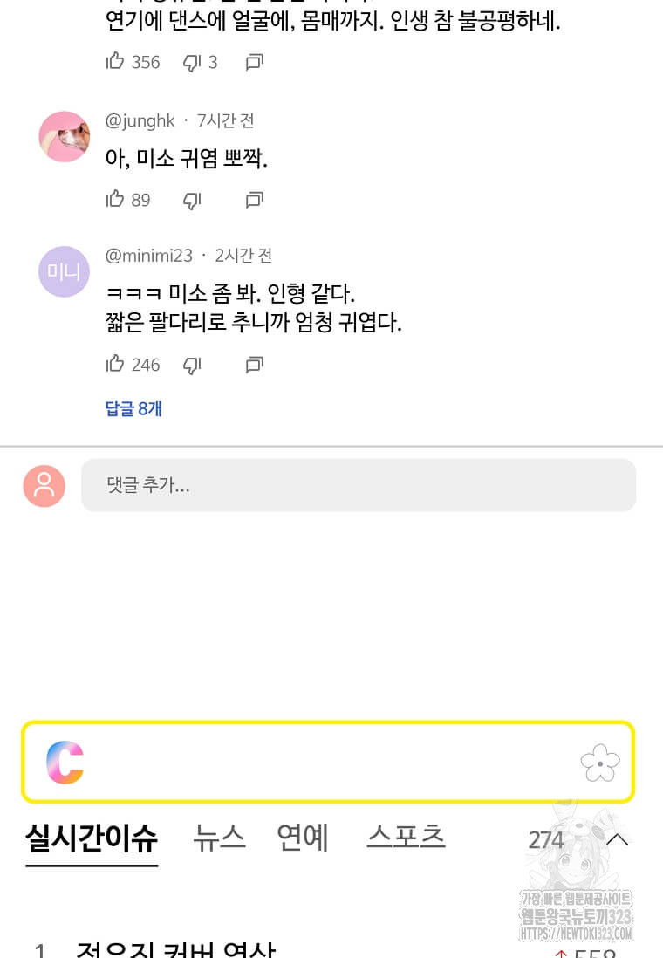663x958 pixels.
Task: Like @junghk's comment
Action: click(115, 200)
